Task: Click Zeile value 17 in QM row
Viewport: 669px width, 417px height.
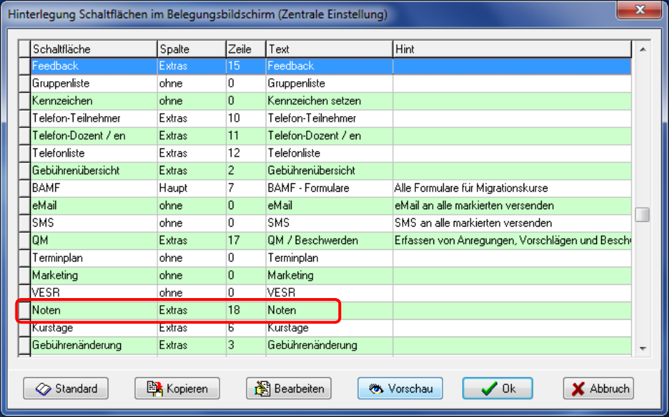Action: click(x=246, y=241)
